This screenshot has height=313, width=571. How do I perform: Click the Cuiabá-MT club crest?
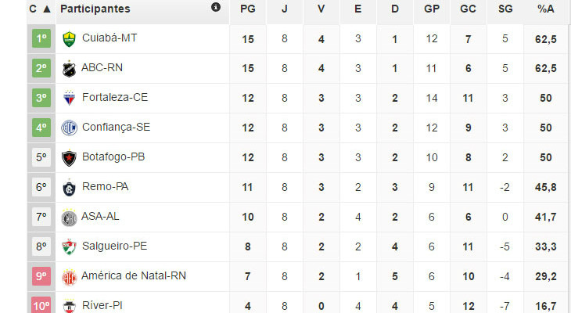pos(69,38)
